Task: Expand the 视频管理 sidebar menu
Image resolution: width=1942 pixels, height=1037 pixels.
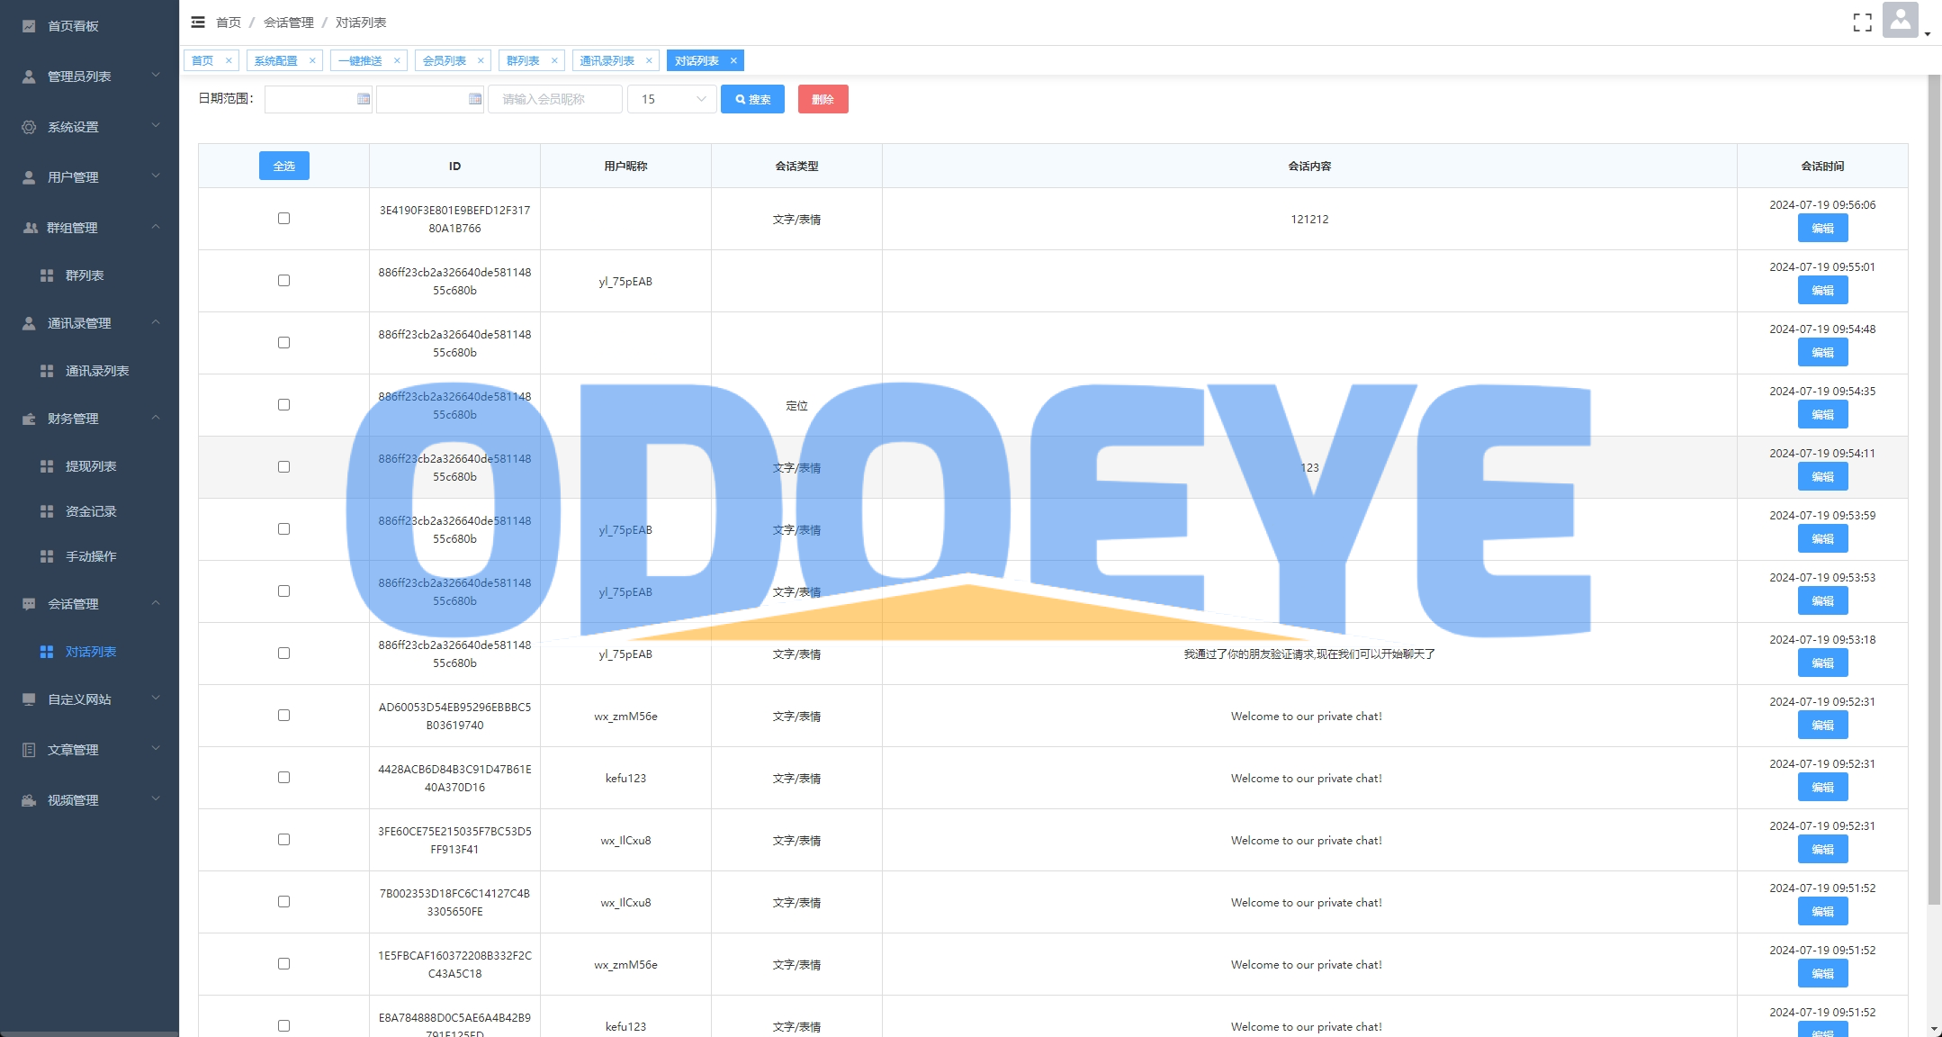Action: (x=156, y=799)
